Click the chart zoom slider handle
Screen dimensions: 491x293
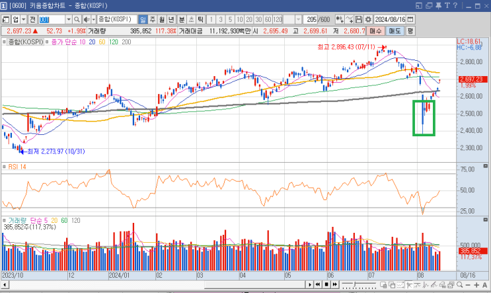point(355,284)
